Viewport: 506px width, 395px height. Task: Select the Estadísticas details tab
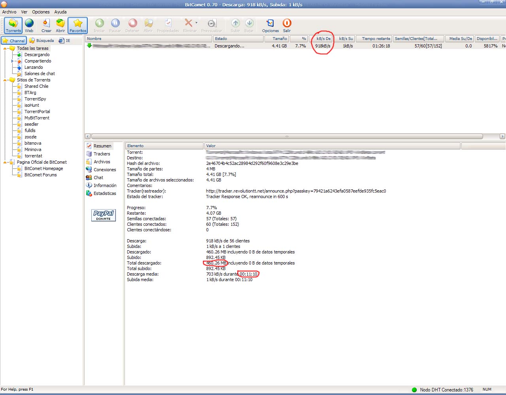pyautogui.click(x=101, y=193)
